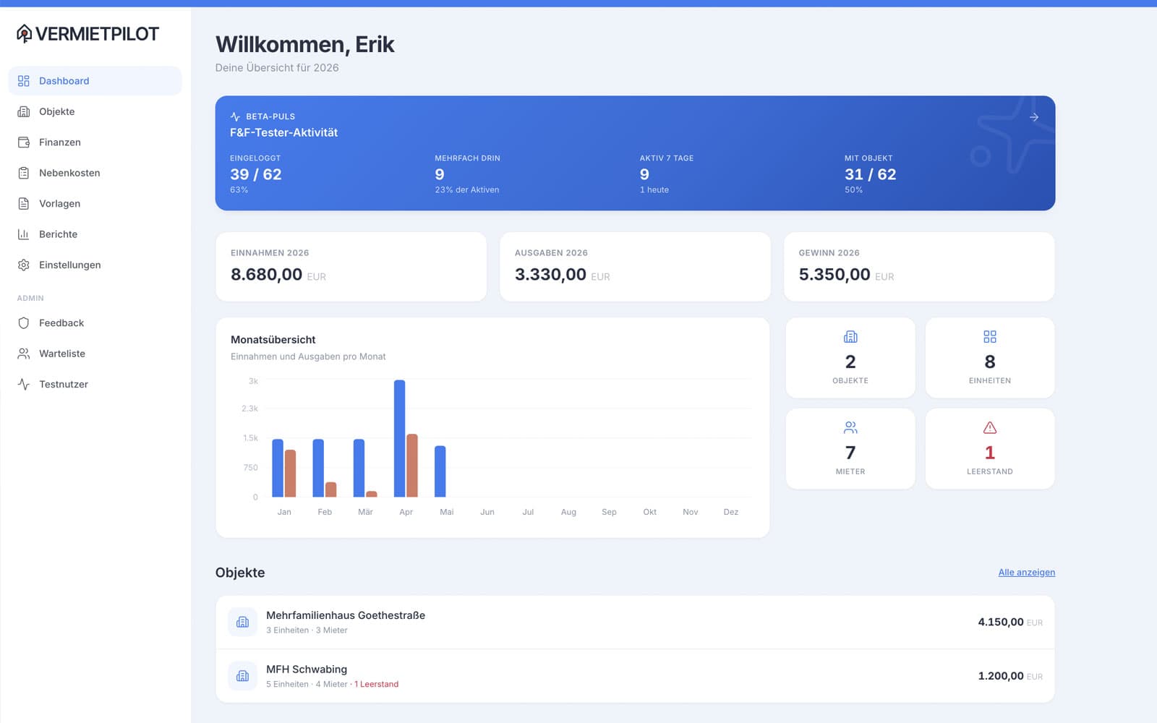Open the Testnutzer admin page

pyautogui.click(x=95, y=385)
